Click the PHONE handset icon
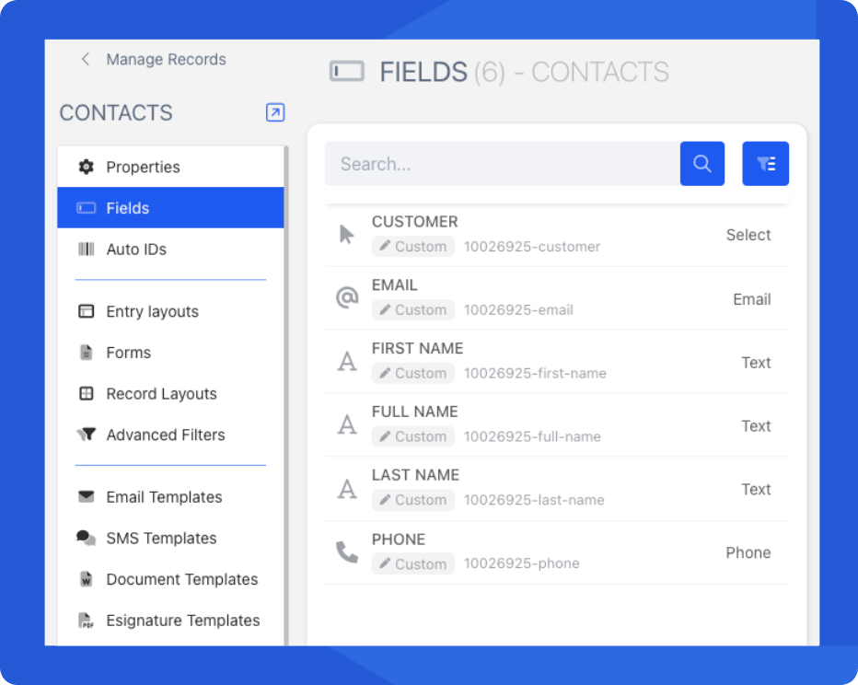The height and width of the screenshot is (685, 858). click(x=347, y=552)
